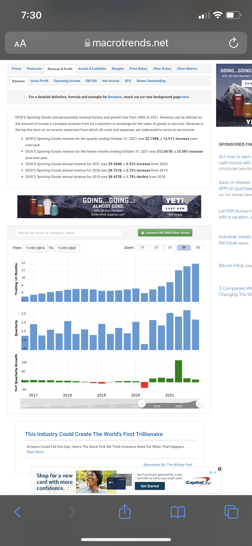Image resolution: width=252 pixels, height=546 pixels.
Task: Open the Prices tab
Action: pyautogui.click(x=16, y=69)
